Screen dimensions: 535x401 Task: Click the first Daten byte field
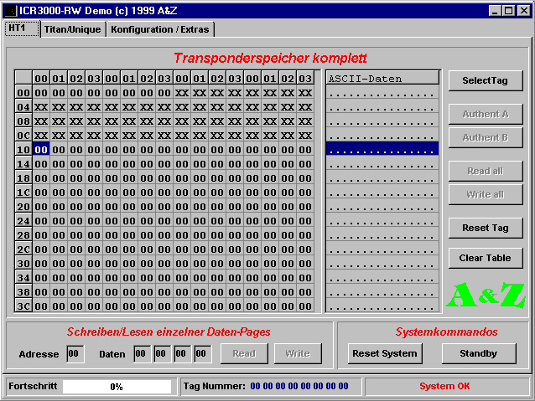143,354
